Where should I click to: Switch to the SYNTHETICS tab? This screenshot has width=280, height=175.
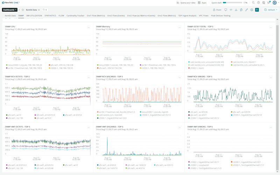pyautogui.click(x=50, y=16)
